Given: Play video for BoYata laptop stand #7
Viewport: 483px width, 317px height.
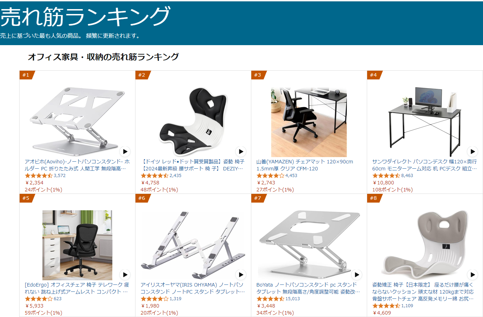Looking at the screenshot, I should coord(357,275).
